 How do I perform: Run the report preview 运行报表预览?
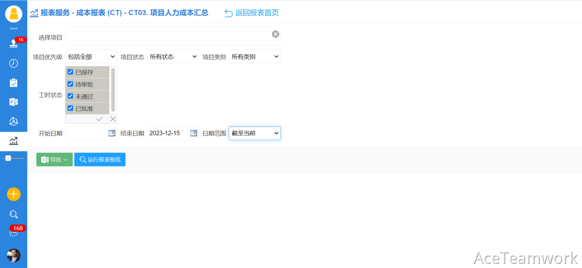[100, 160]
